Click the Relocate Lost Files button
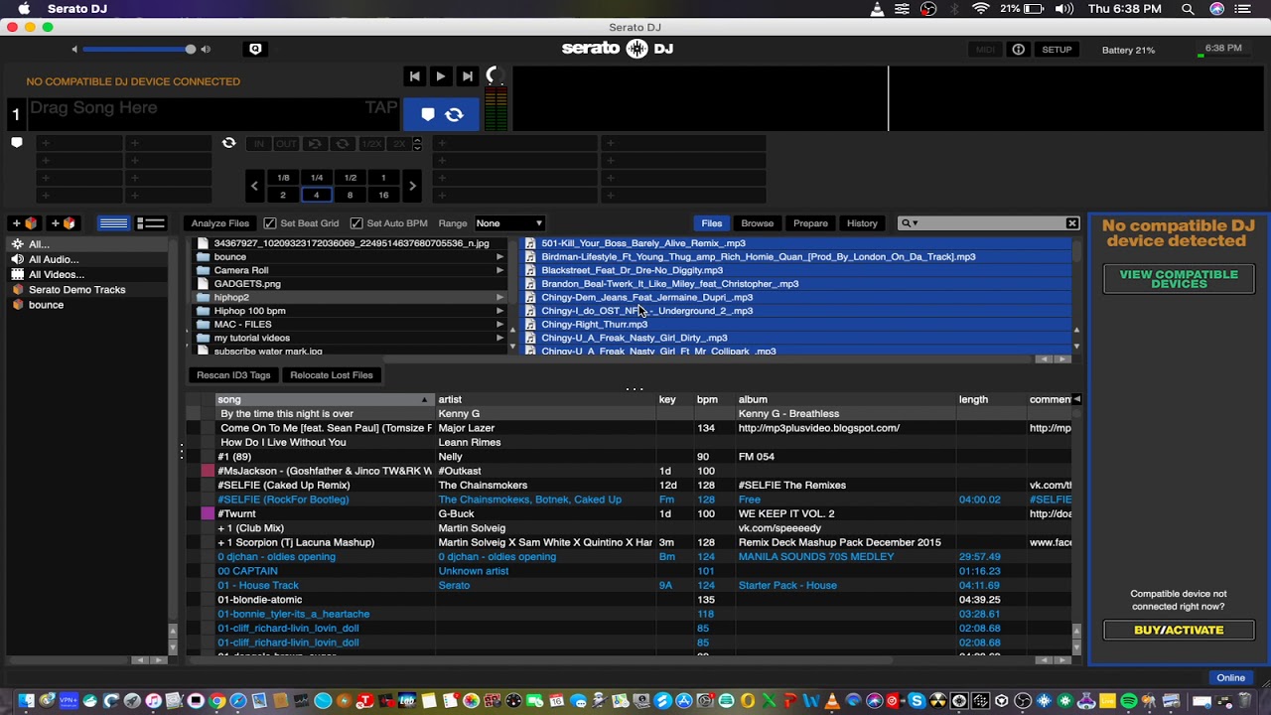Viewport: 1271px width, 715px height. click(332, 375)
